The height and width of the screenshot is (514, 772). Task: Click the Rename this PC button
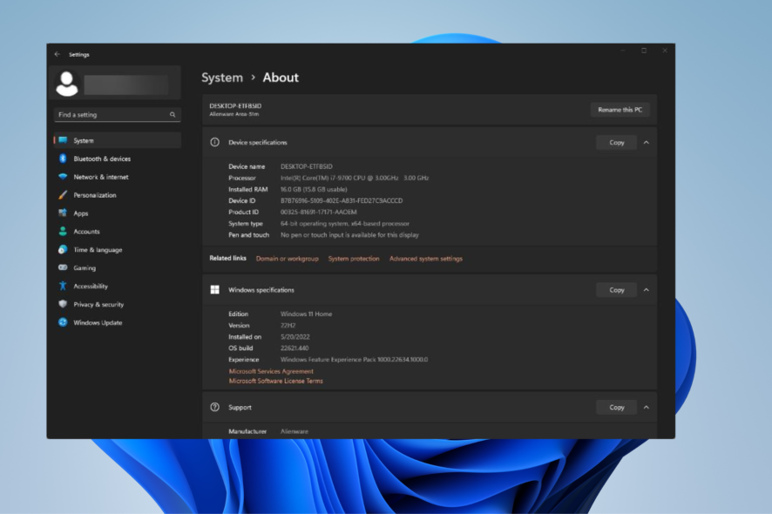click(620, 110)
